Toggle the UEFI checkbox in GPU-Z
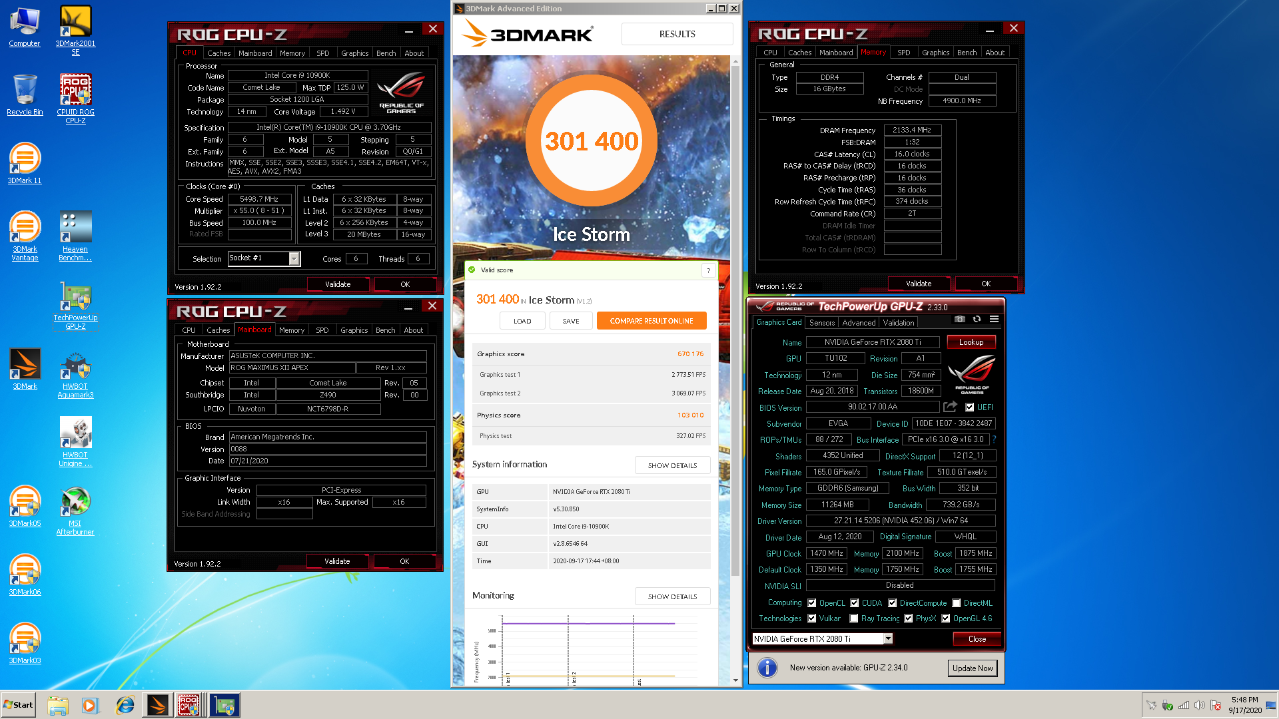Screen dimensions: 1279x719 click(x=970, y=407)
